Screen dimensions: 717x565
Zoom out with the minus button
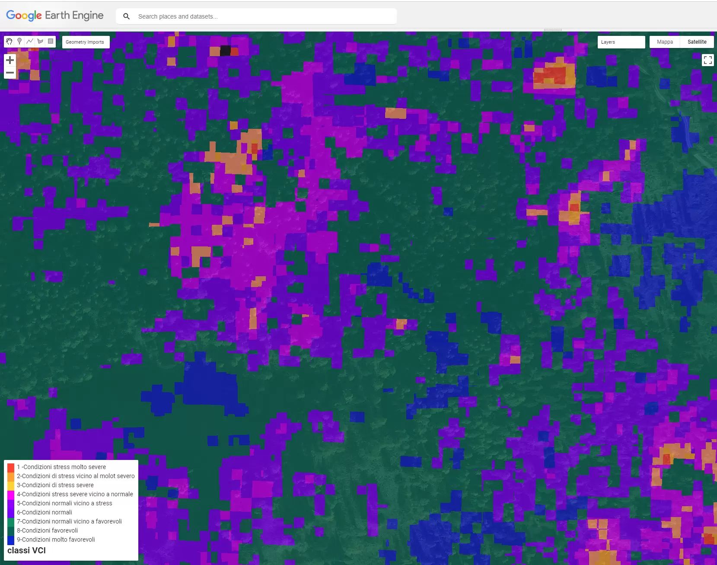click(10, 73)
